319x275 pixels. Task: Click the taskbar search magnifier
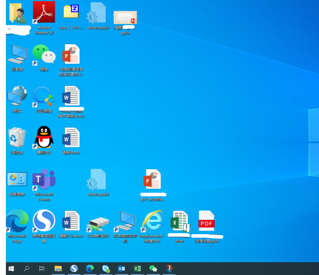click(x=27, y=269)
